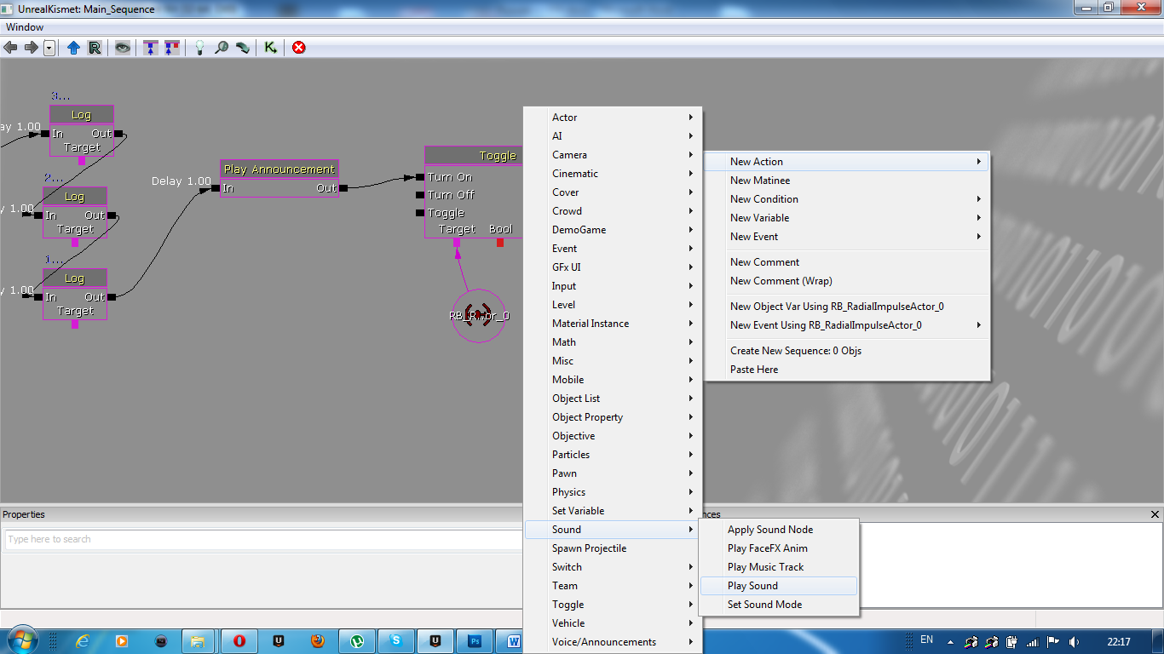Click the Out connector of Play Announcement
The height and width of the screenshot is (654, 1164).
pos(342,188)
